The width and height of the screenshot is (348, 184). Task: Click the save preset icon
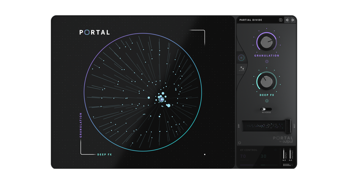pyautogui.click(x=281, y=20)
